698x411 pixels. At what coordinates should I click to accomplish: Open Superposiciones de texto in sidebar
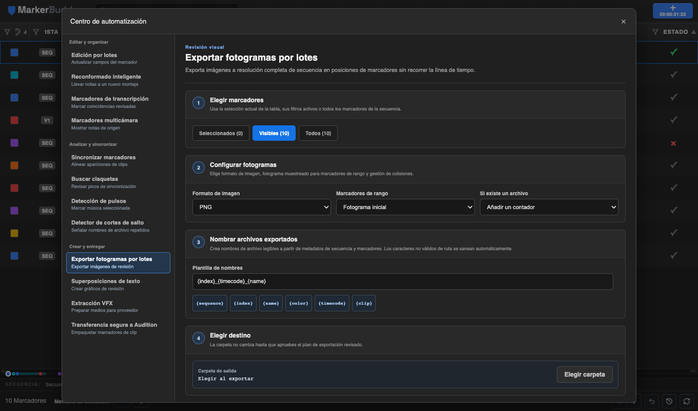[118, 285]
